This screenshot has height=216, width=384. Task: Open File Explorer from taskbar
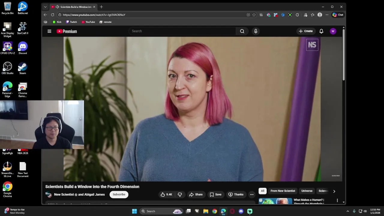coord(206,211)
